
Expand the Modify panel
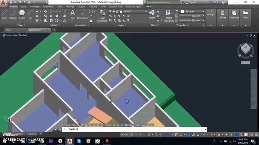(x=55, y=25)
